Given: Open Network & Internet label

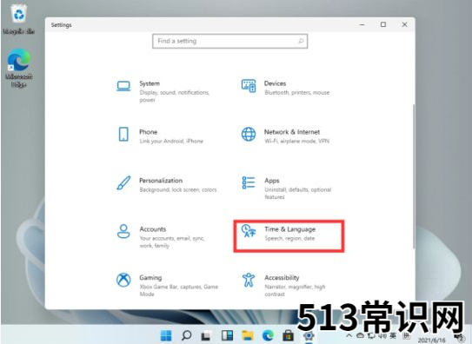Looking at the screenshot, I should pos(292,132).
